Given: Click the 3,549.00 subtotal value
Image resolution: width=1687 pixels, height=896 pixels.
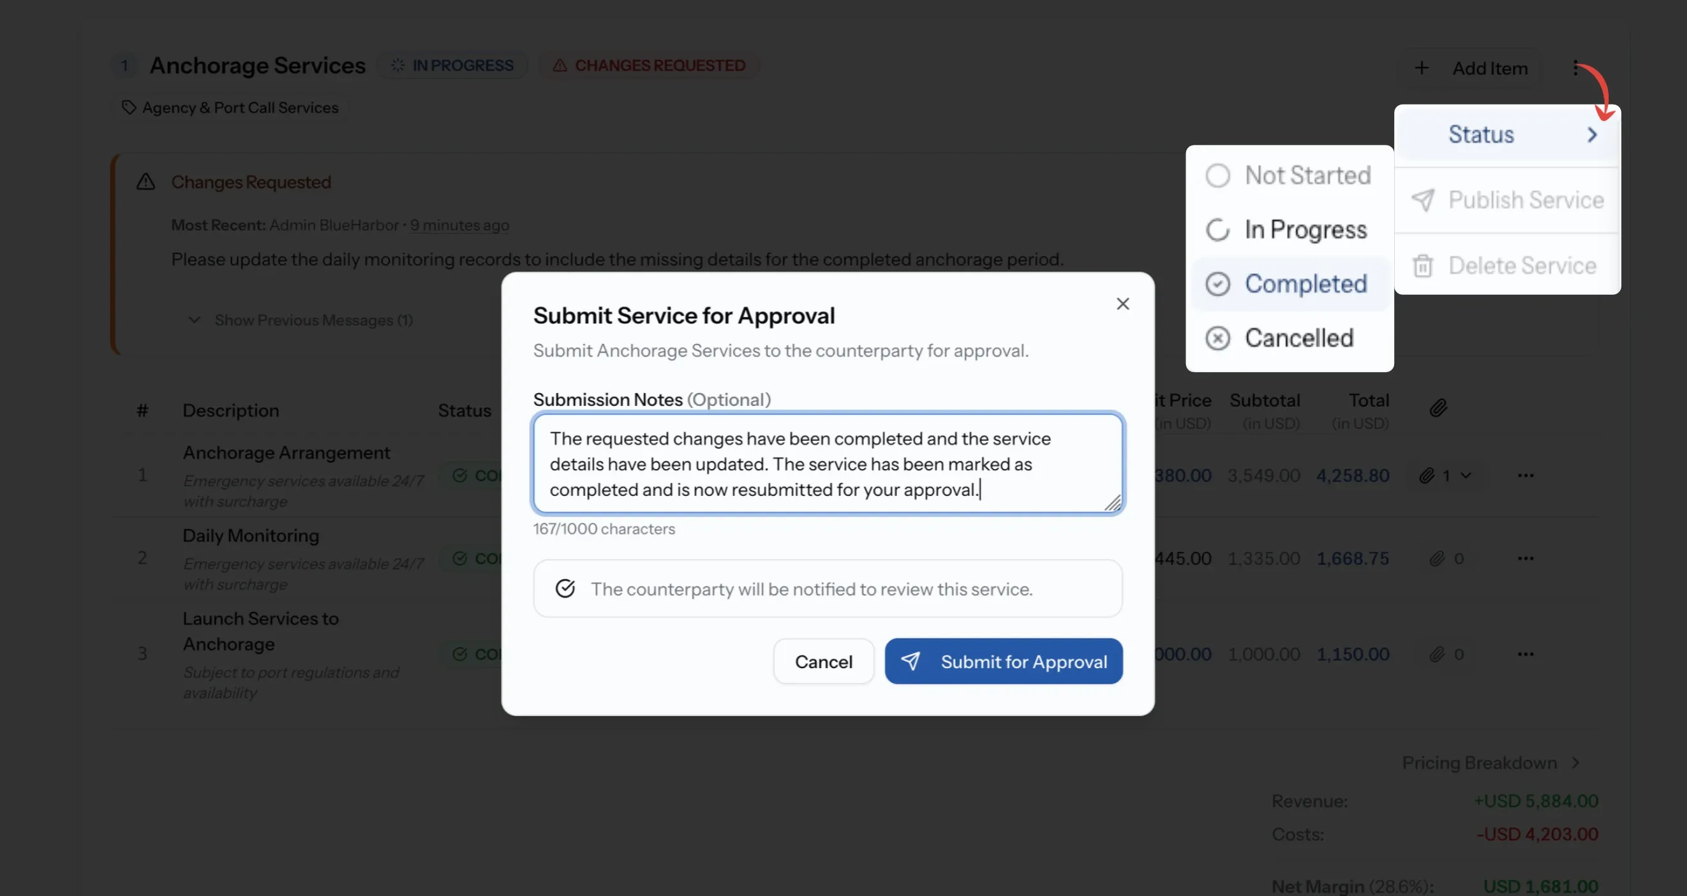Looking at the screenshot, I should click(1263, 475).
